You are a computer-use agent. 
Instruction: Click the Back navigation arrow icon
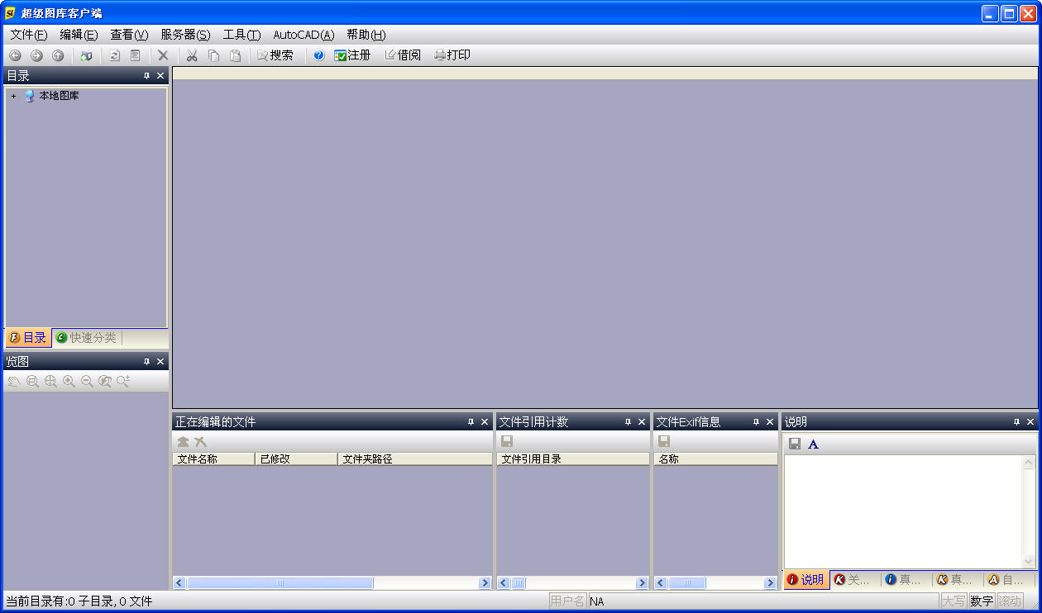click(15, 55)
